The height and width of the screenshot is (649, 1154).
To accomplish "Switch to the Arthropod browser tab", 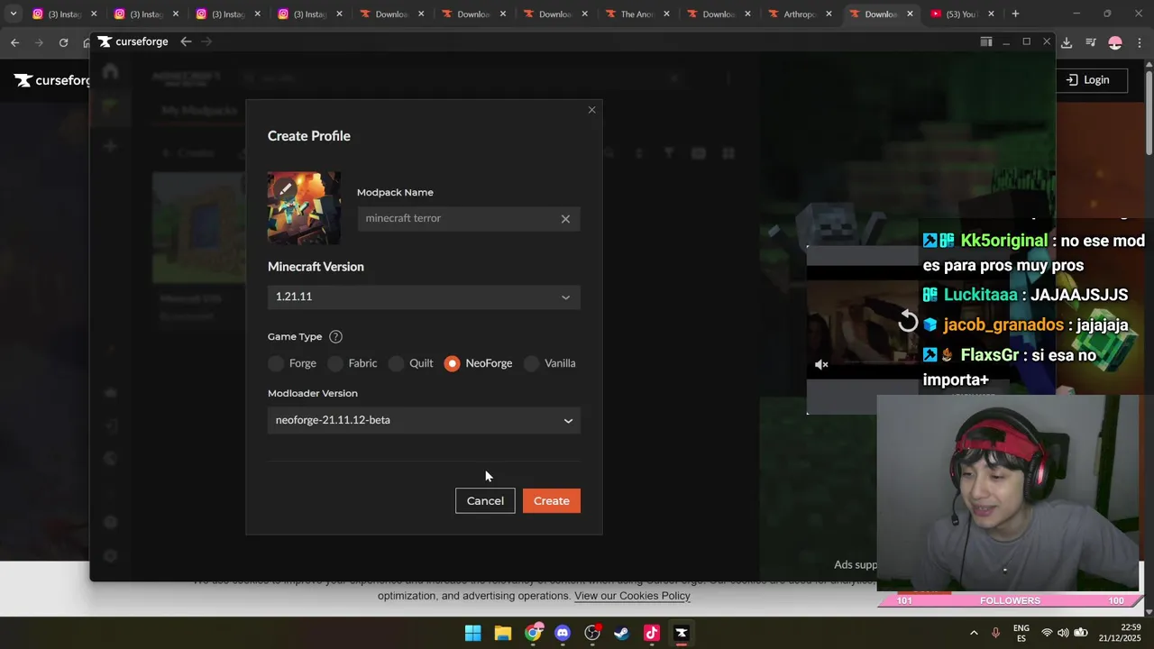I will point(799,14).
